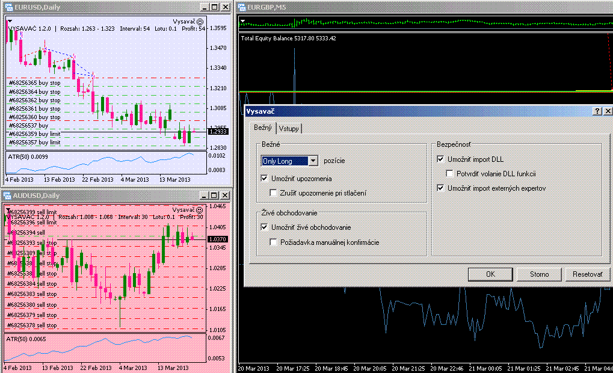Switch to the Bežný tab

point(263,128)
